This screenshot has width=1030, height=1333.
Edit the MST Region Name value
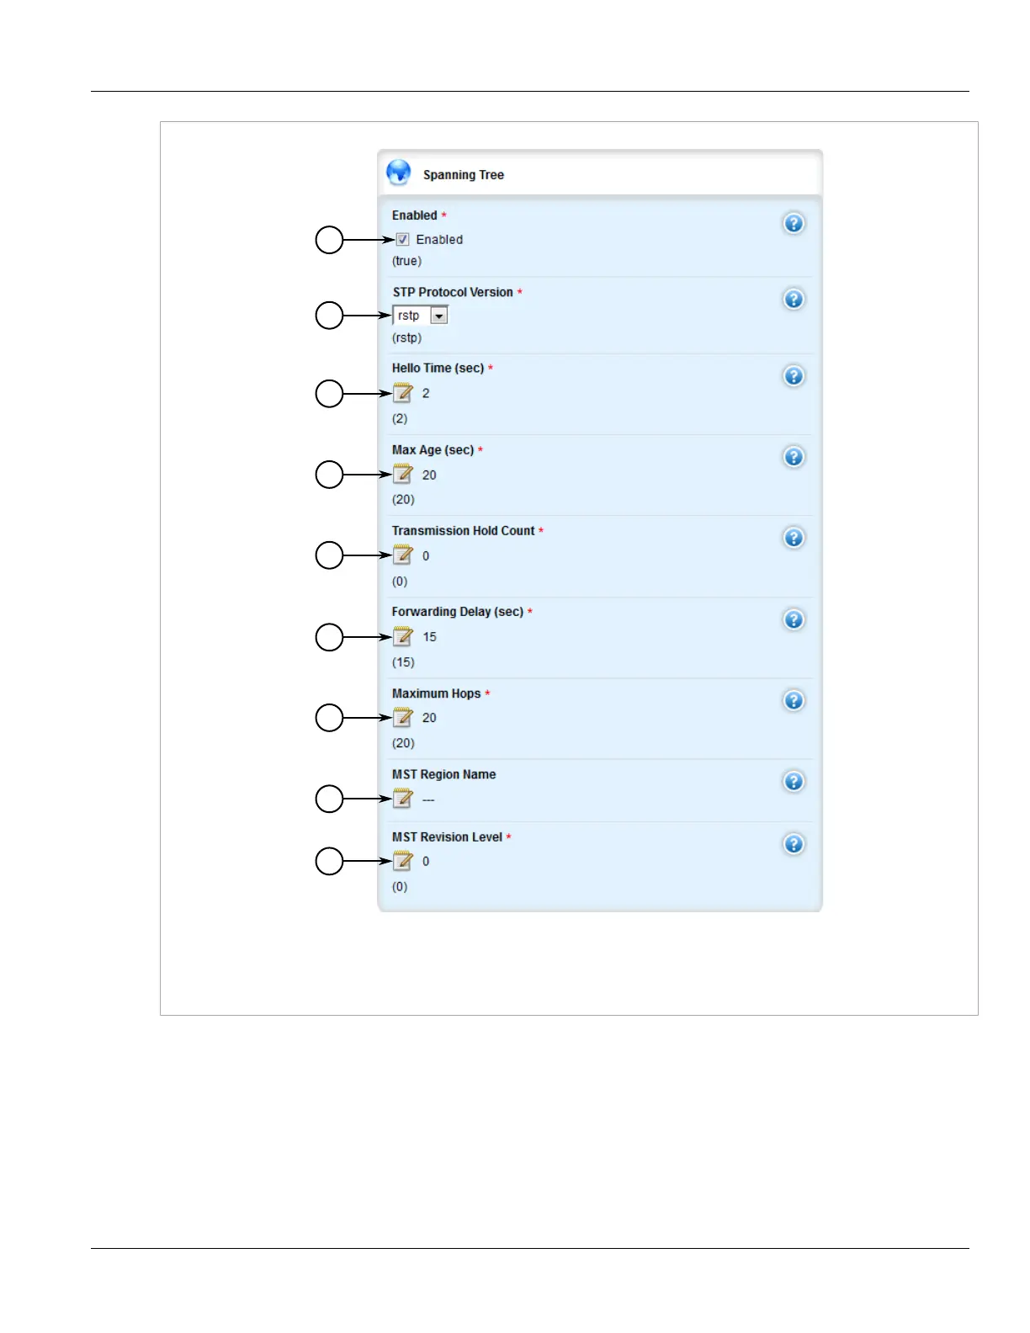pos(403,799)
